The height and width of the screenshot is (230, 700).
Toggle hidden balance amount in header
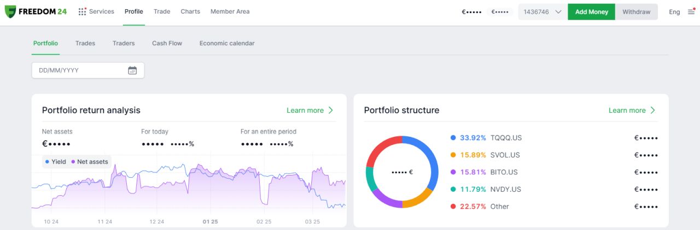pyautogui.click(x=472, y=12)
